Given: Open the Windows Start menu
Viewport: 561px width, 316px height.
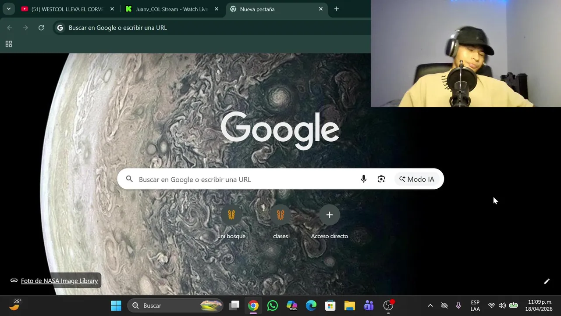Looking at the screenshot, I should [x=116, y=305].
